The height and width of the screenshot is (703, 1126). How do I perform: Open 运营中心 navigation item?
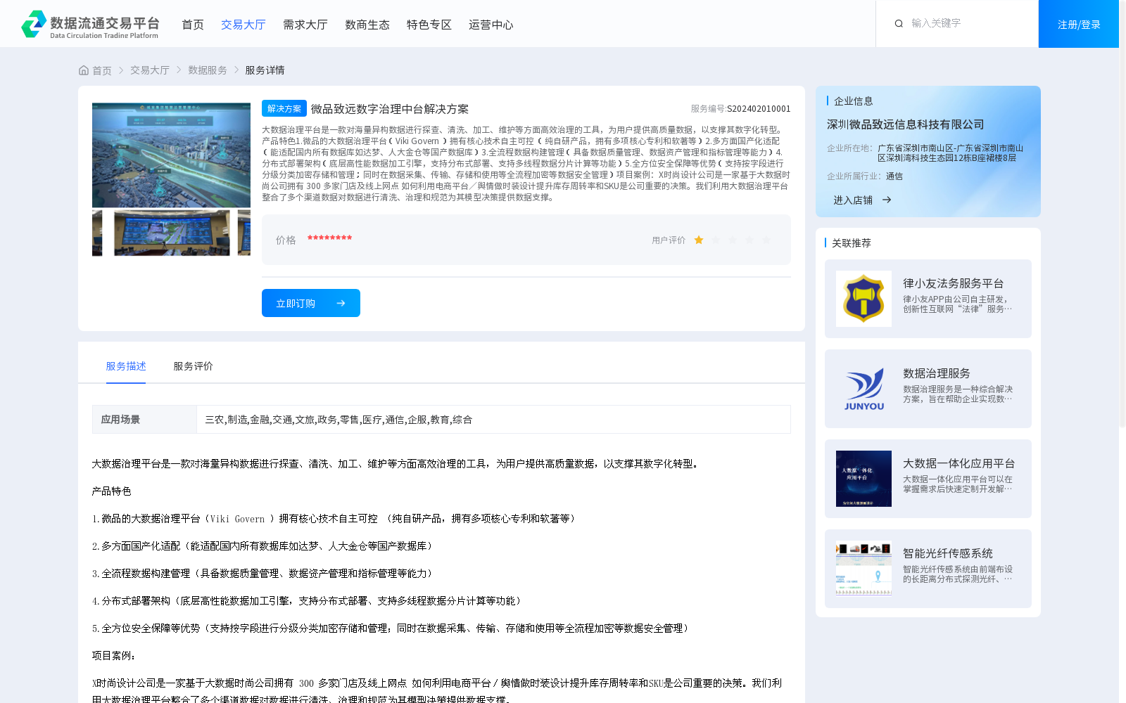click(x=491, y=25)
